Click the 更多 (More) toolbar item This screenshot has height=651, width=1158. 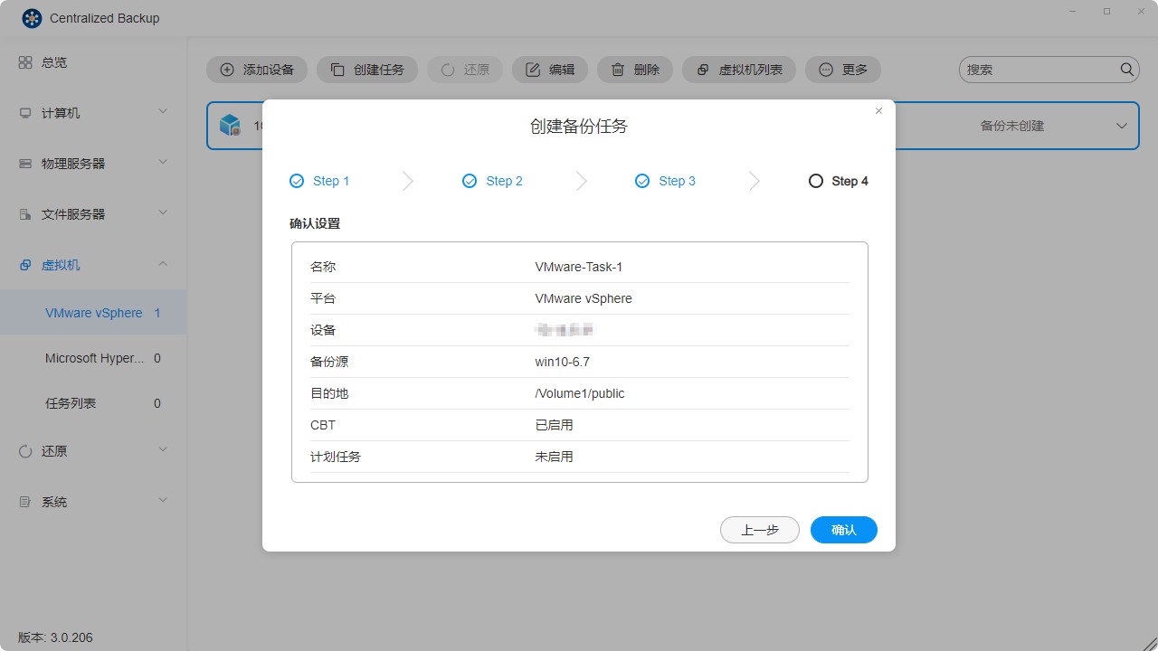[x=842, y=69]
